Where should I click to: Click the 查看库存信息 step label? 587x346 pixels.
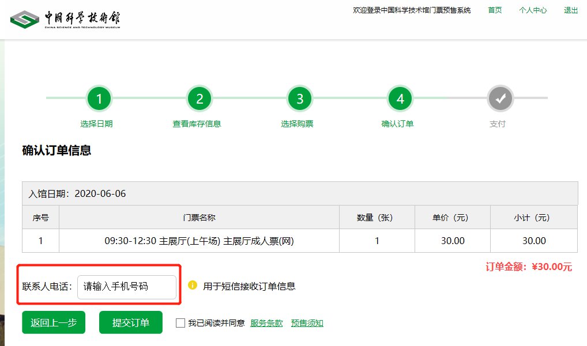click(197, 124)
